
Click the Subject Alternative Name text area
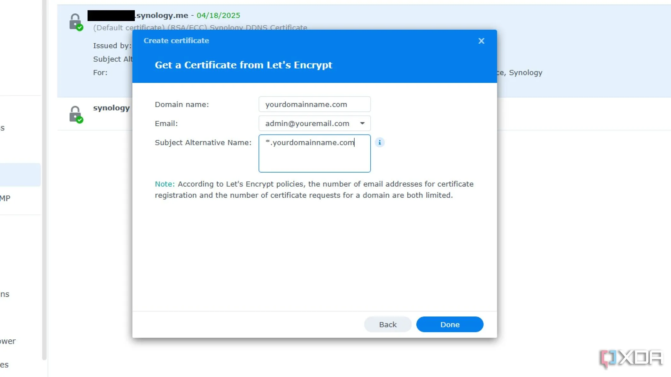tap(314, 153)
